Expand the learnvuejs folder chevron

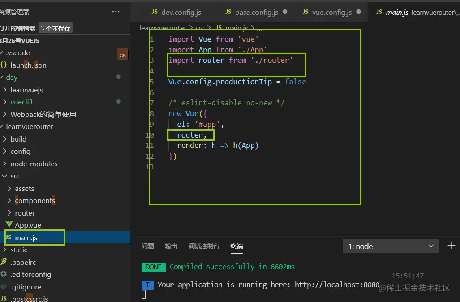click(x=4, y=90)
